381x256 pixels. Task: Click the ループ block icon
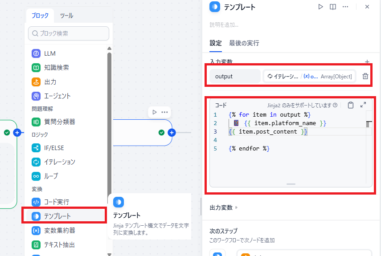(x=36, y=176)
